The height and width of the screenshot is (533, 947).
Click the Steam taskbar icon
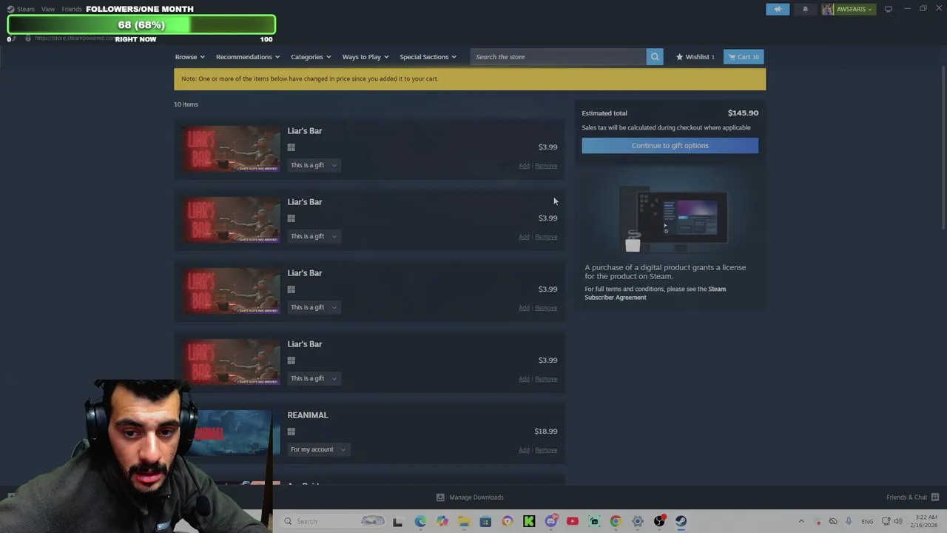(681, 521)
